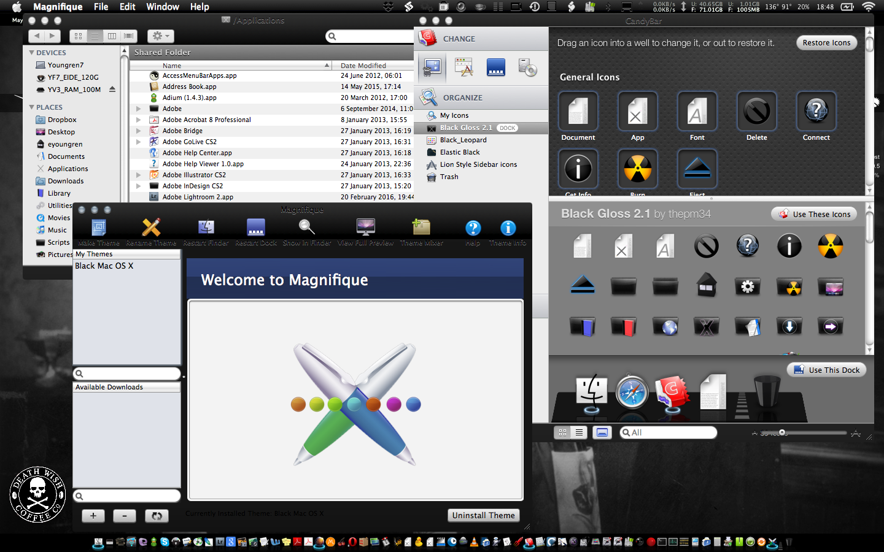Switch Finder to icon view
Viewport: 884px width, 552px height.
coord(78,36)
